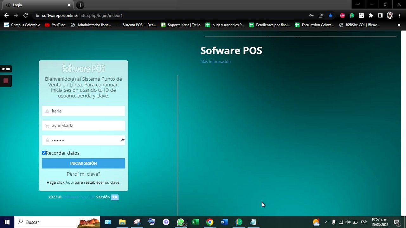
Task: Open the Pendientes por final... bookmark
Action: pos(269,25)
